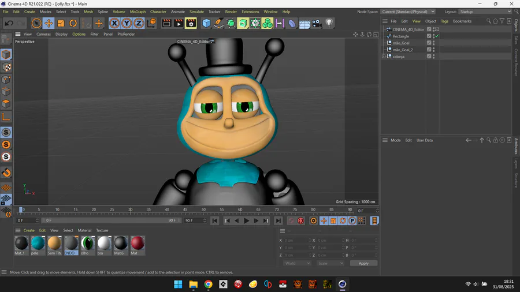Click the Undo arrow icon
The height and width of the screenshot is (292, 520).
pyautogui.click(x=9, y=23)
